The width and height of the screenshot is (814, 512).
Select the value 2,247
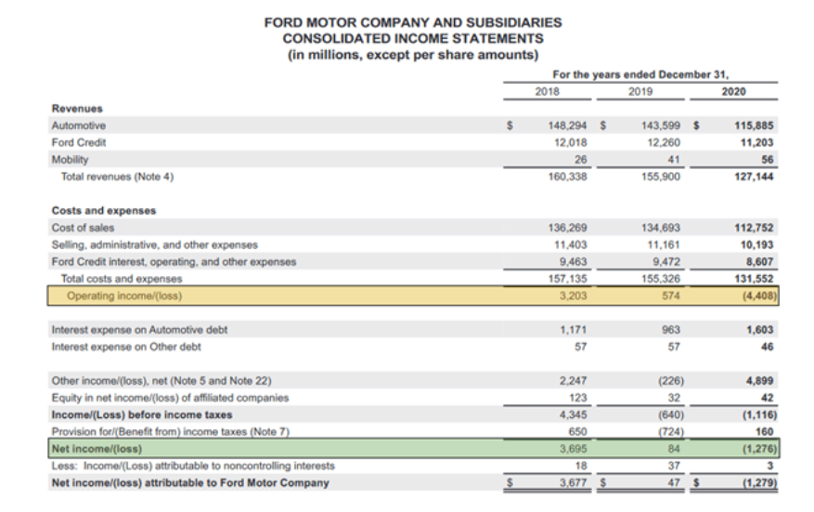pyautogui.click(x=573, y=381)
